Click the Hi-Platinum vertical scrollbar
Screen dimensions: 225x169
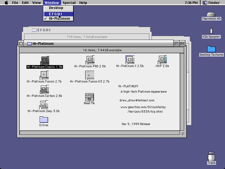pyautogui.click(x=182, y=92)
